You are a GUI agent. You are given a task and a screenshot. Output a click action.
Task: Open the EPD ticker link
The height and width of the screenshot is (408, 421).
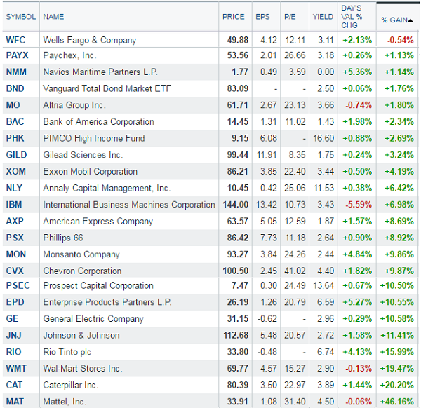click(15, 302)
